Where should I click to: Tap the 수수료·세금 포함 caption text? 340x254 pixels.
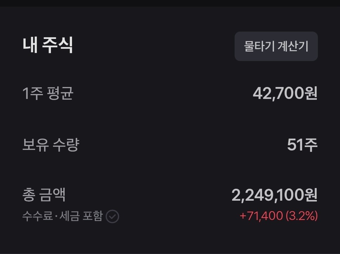point(62,216)
